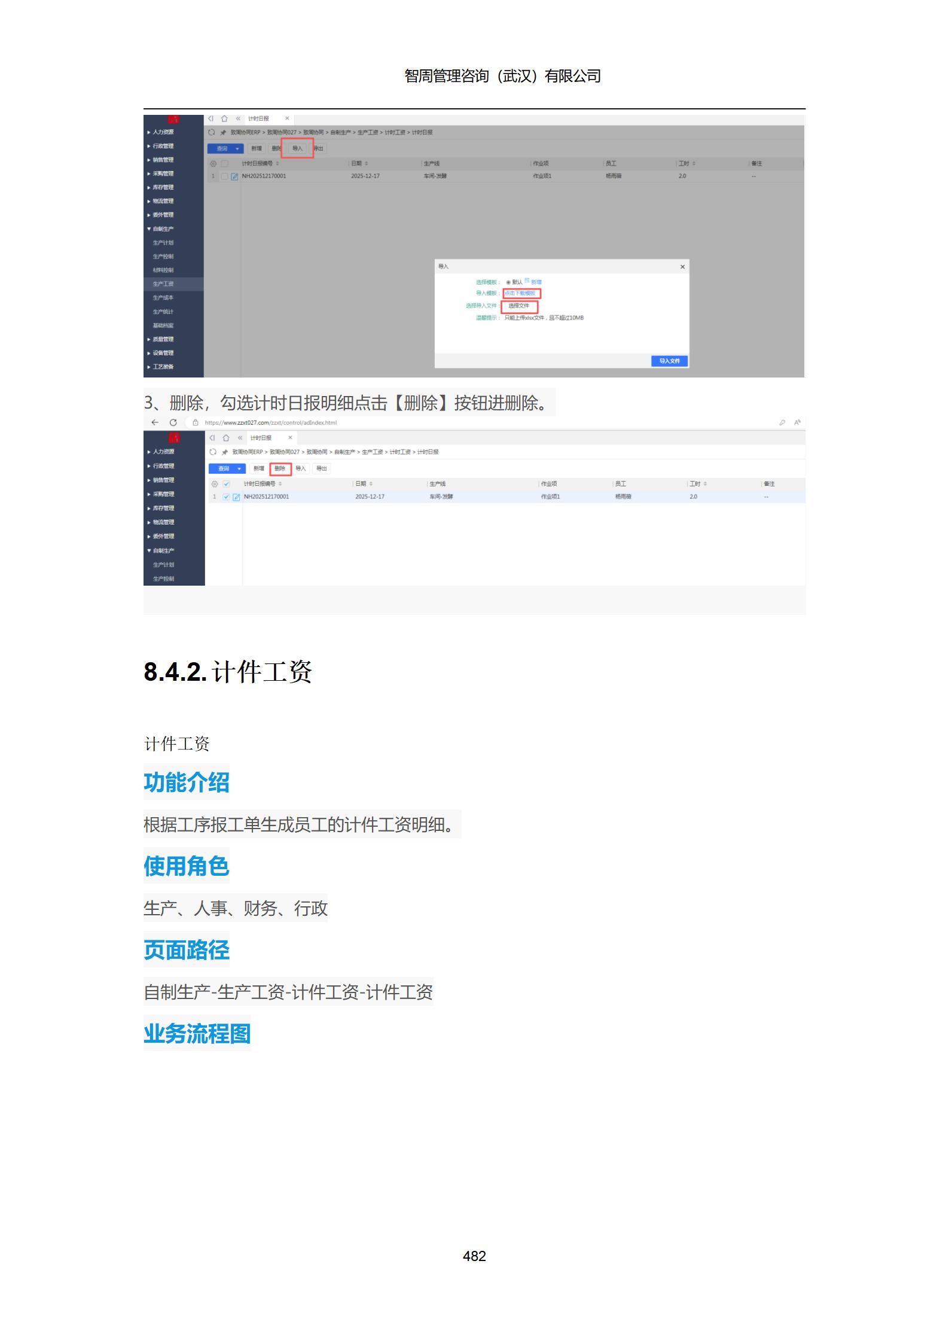Open 生产统计 in the upper sidebar
The image size is (949, 1343).
tap(163, 312)
